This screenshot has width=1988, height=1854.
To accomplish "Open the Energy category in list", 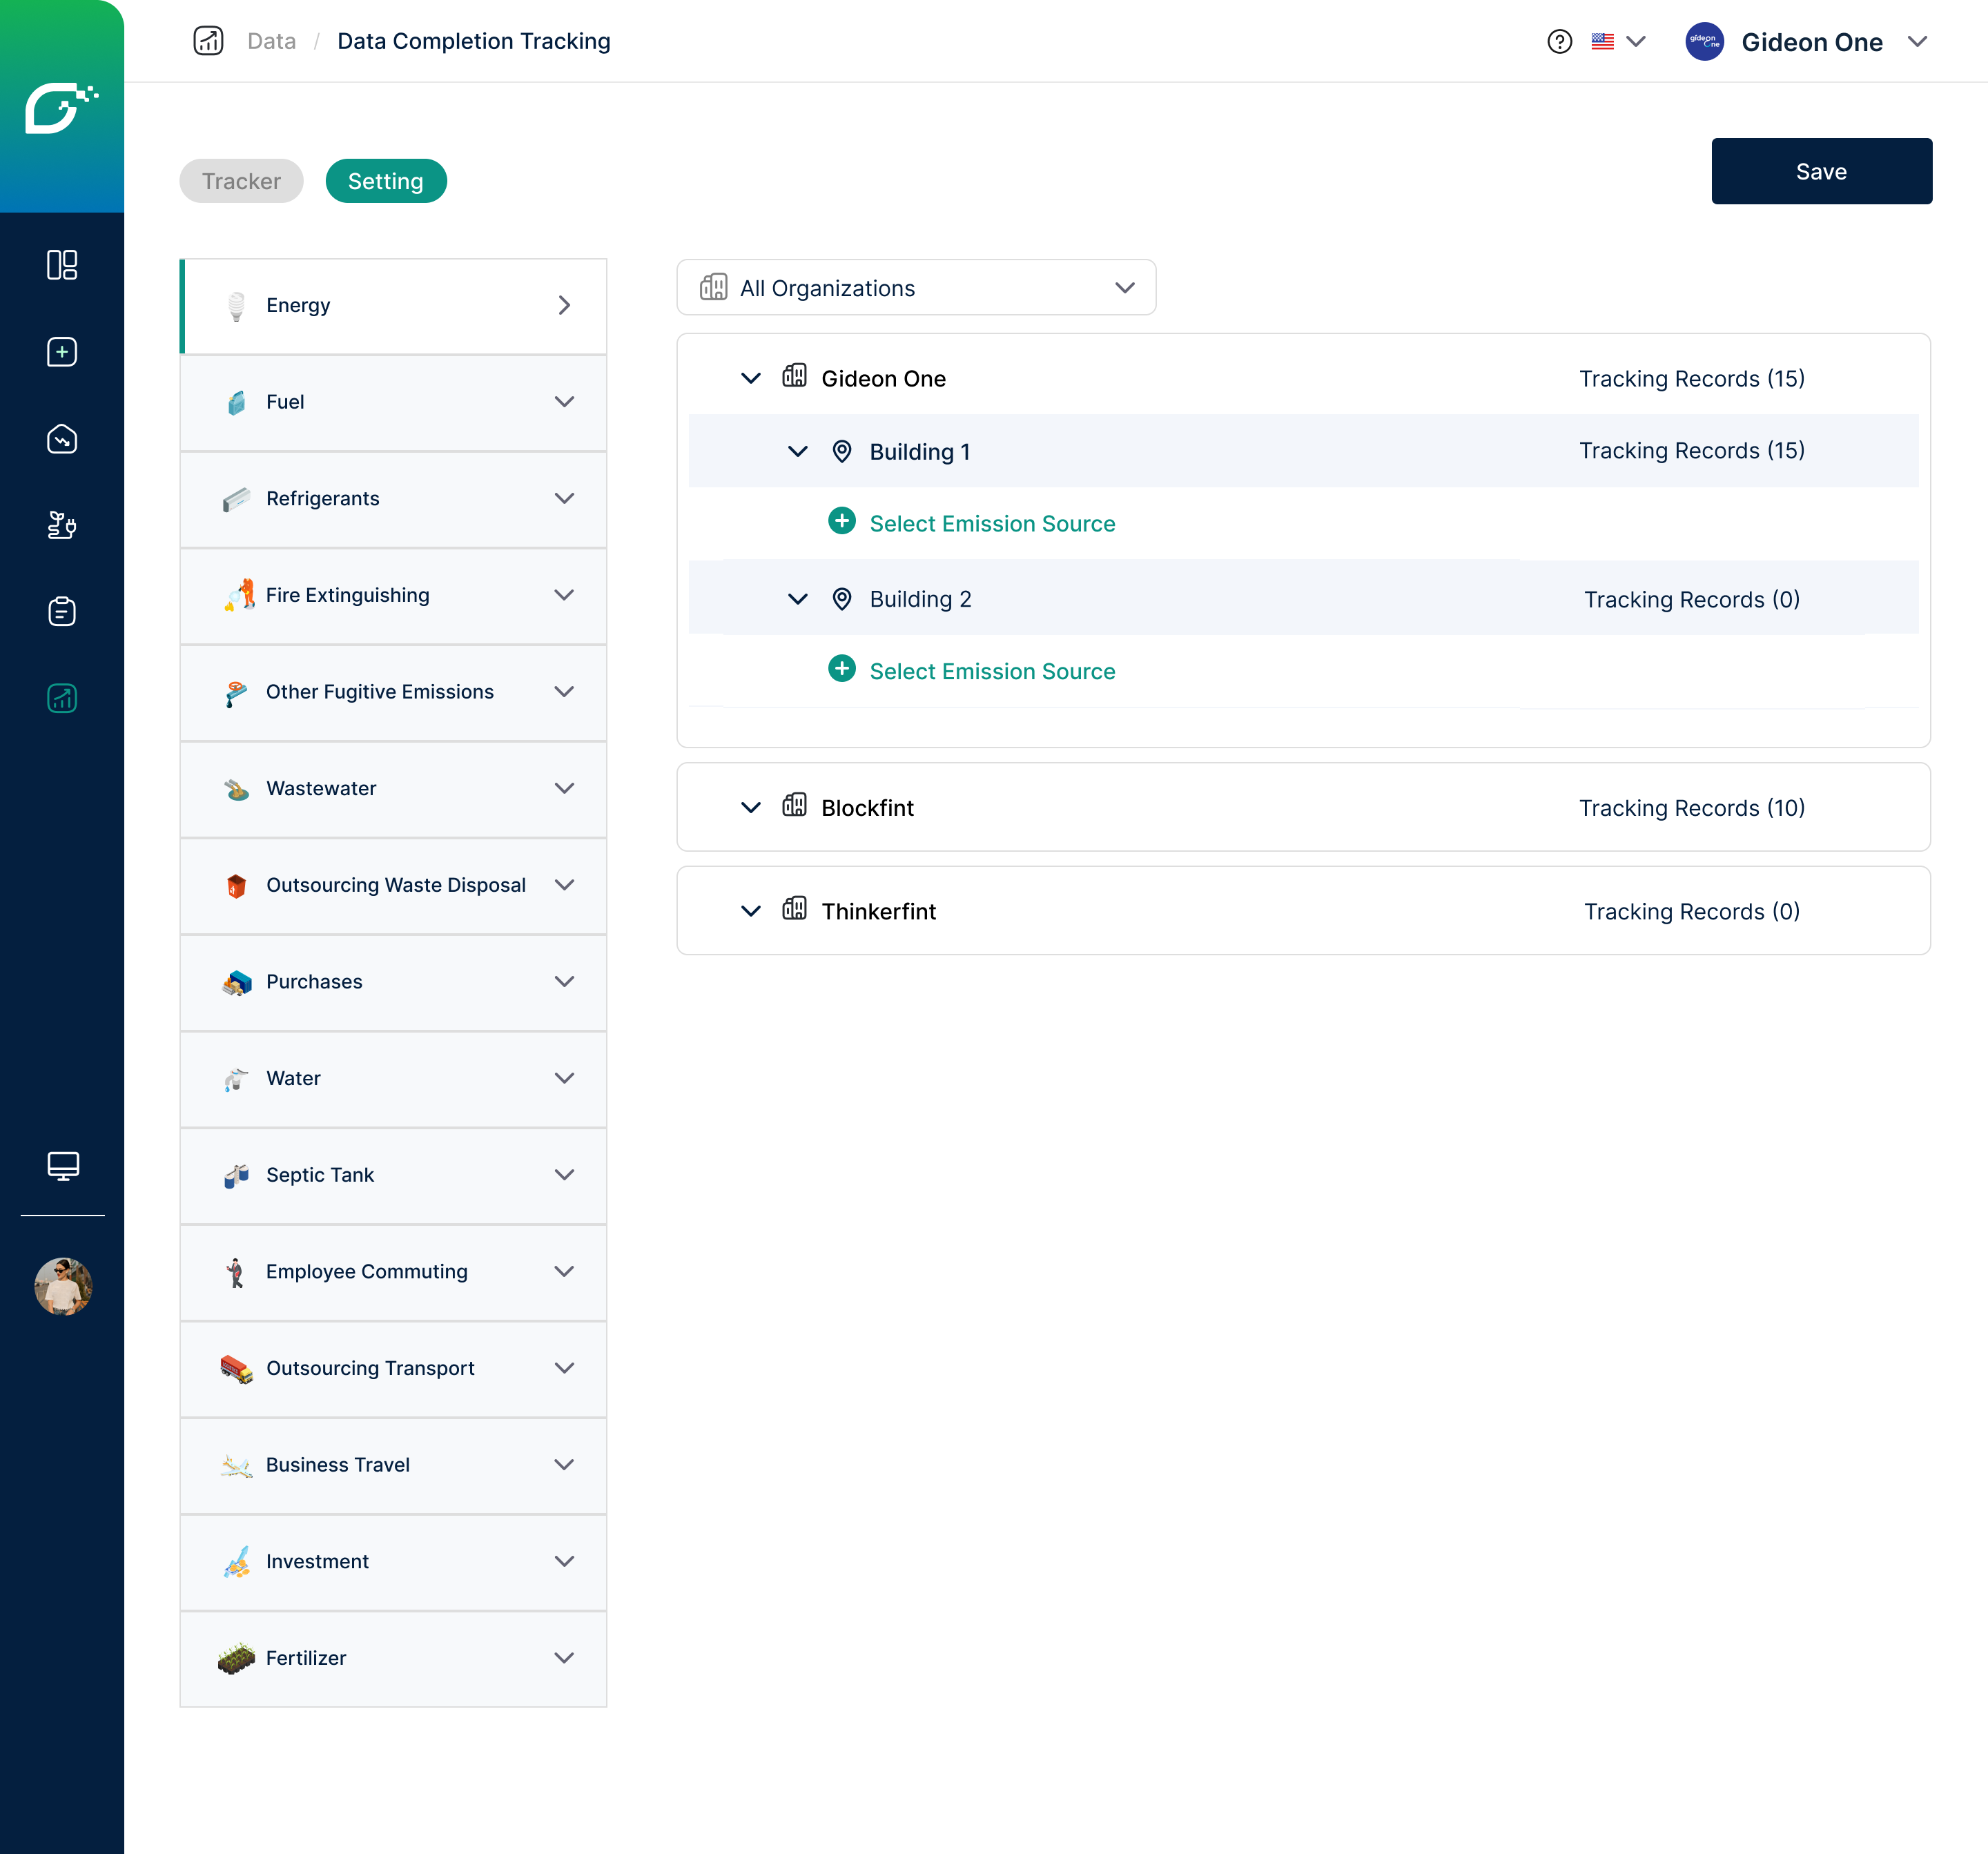I will 393,306.
